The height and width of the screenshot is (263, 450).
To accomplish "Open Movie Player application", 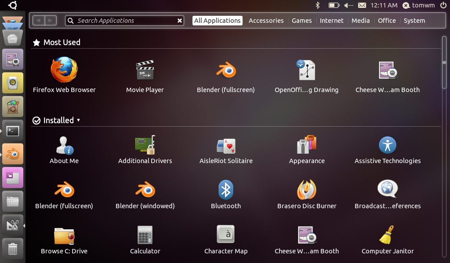I will [145, 70].
